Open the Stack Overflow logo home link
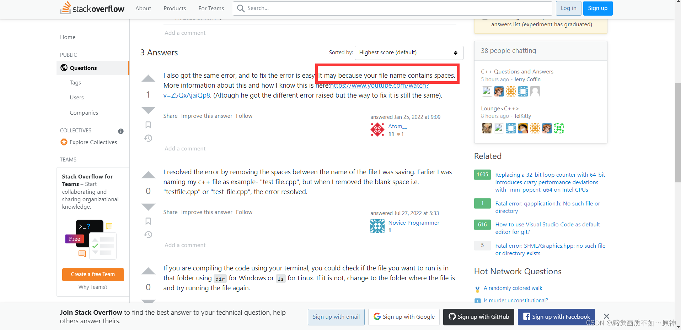This screenshot has height=330, width=681. pyautogui.click(x=92, y=8)
